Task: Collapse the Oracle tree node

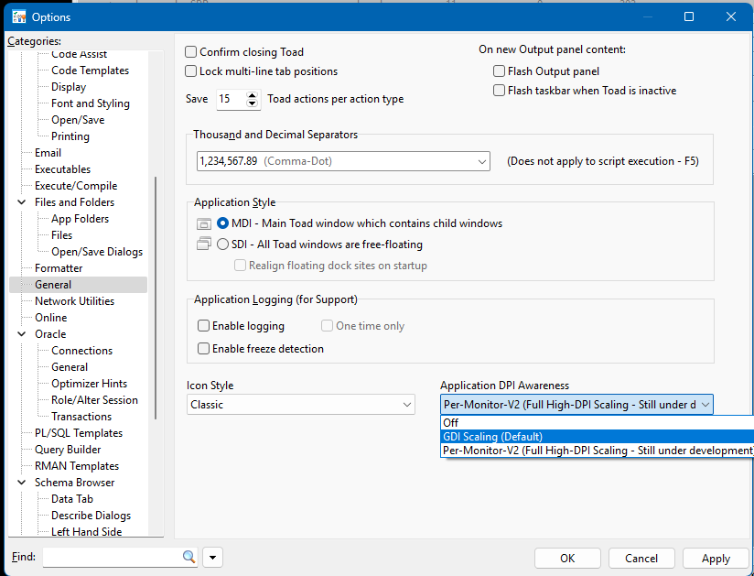Action: [22, 334]
